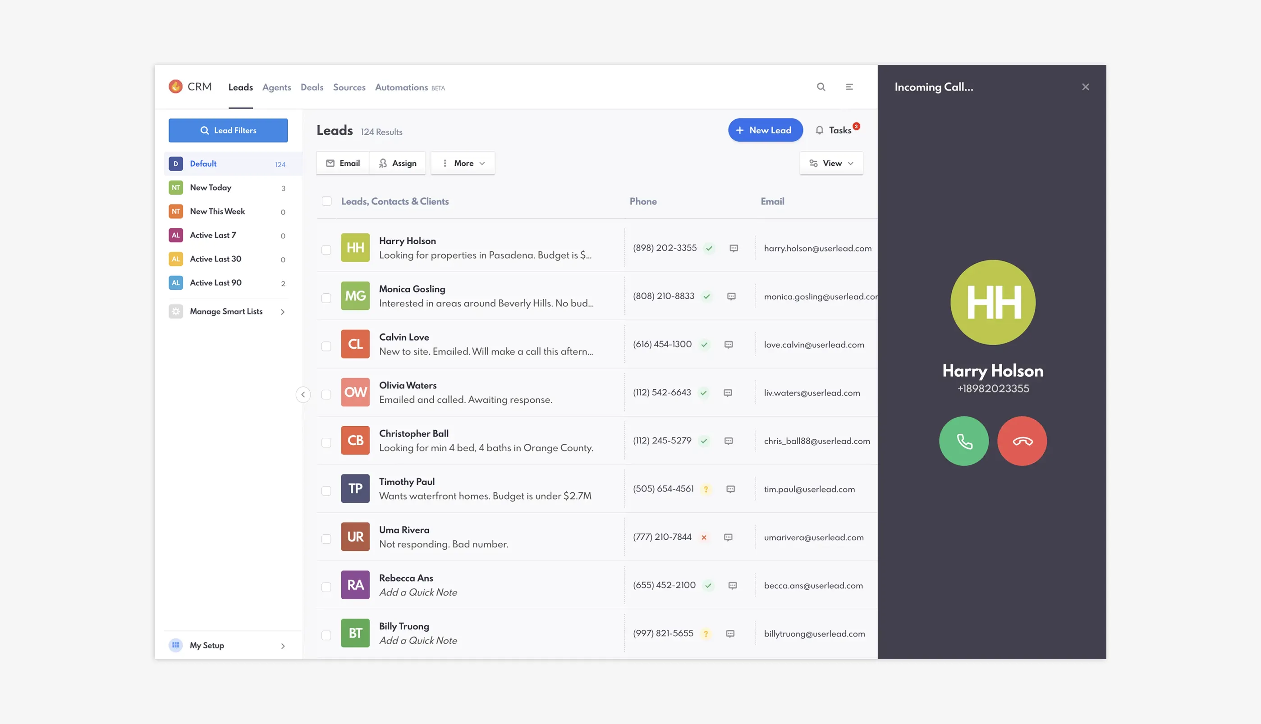This screenshot has width=1261, height=724.
Task: Open the Automations beta tab
Action: (410, 87)
